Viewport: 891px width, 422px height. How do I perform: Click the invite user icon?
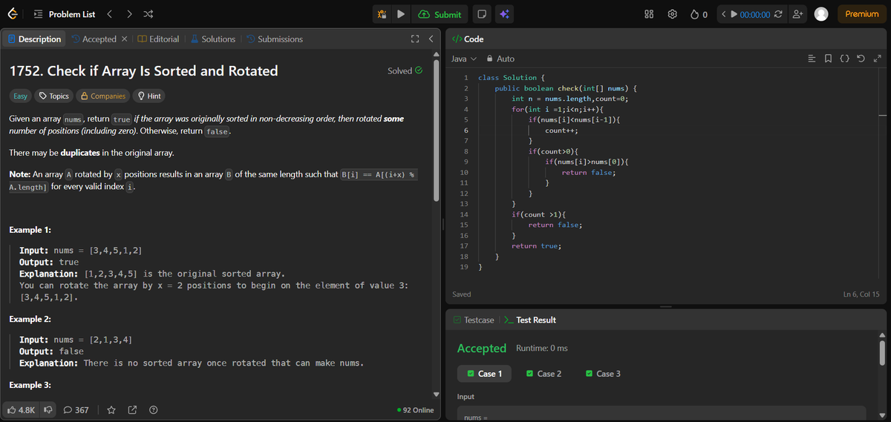[x=797, y=14]
